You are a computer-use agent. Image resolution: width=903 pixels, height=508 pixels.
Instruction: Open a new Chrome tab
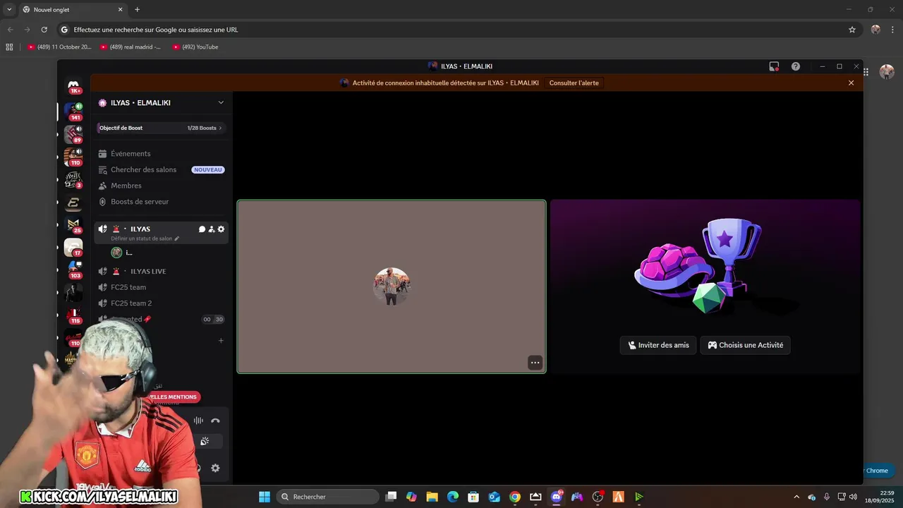pyautogui.click(x=137, y=10)
